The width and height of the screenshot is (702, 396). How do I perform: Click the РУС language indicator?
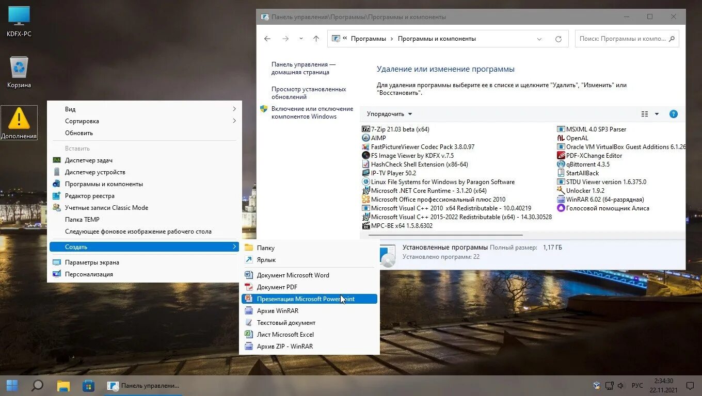pyautogui.click(x=637, y=386)
